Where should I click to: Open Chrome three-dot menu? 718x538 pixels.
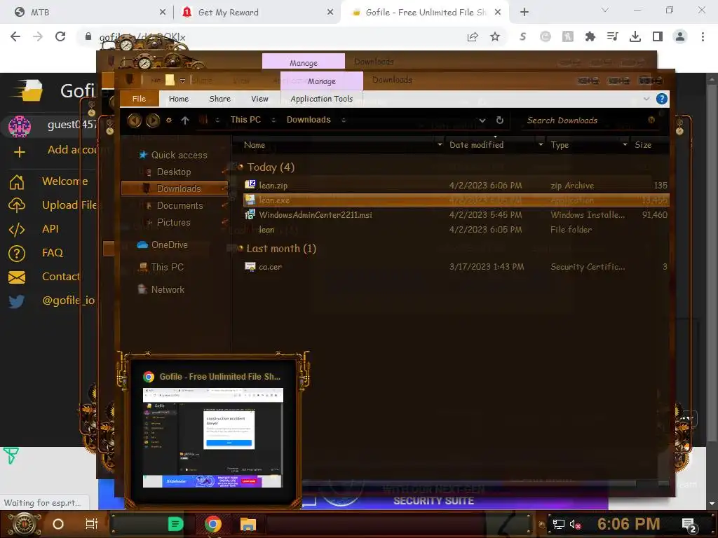pos(703,36)
